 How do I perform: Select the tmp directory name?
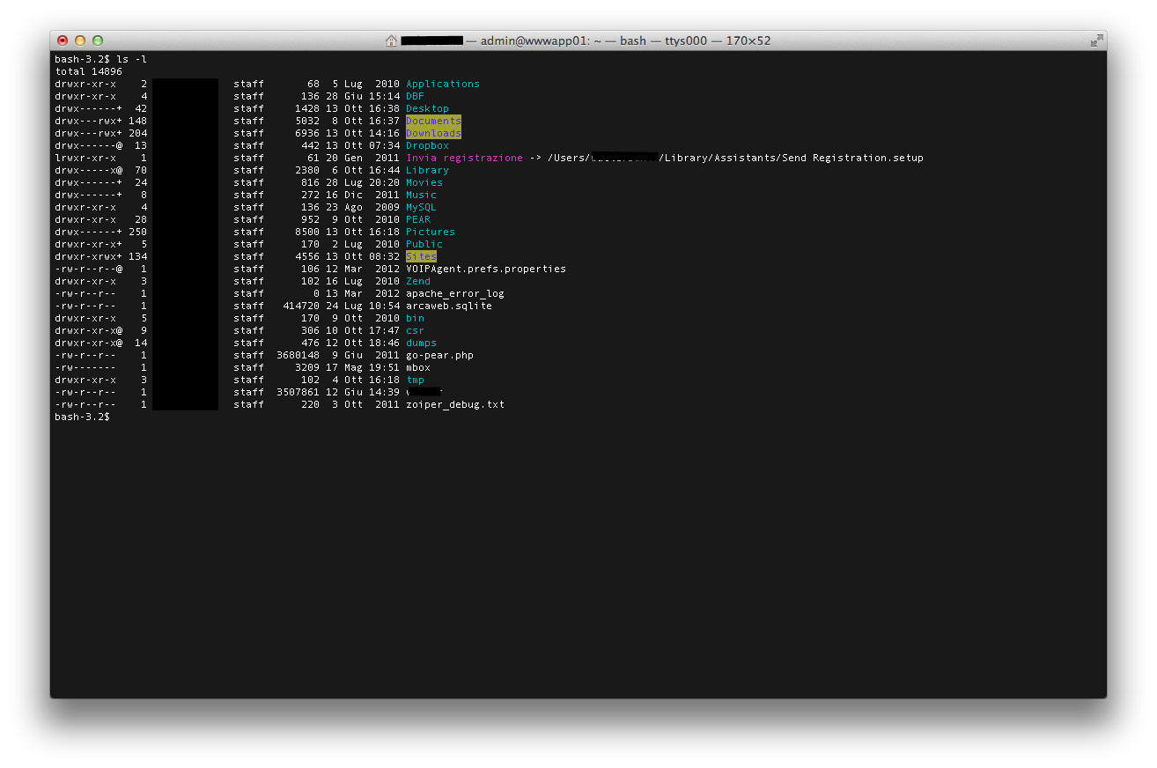click(x=415, y=380)
